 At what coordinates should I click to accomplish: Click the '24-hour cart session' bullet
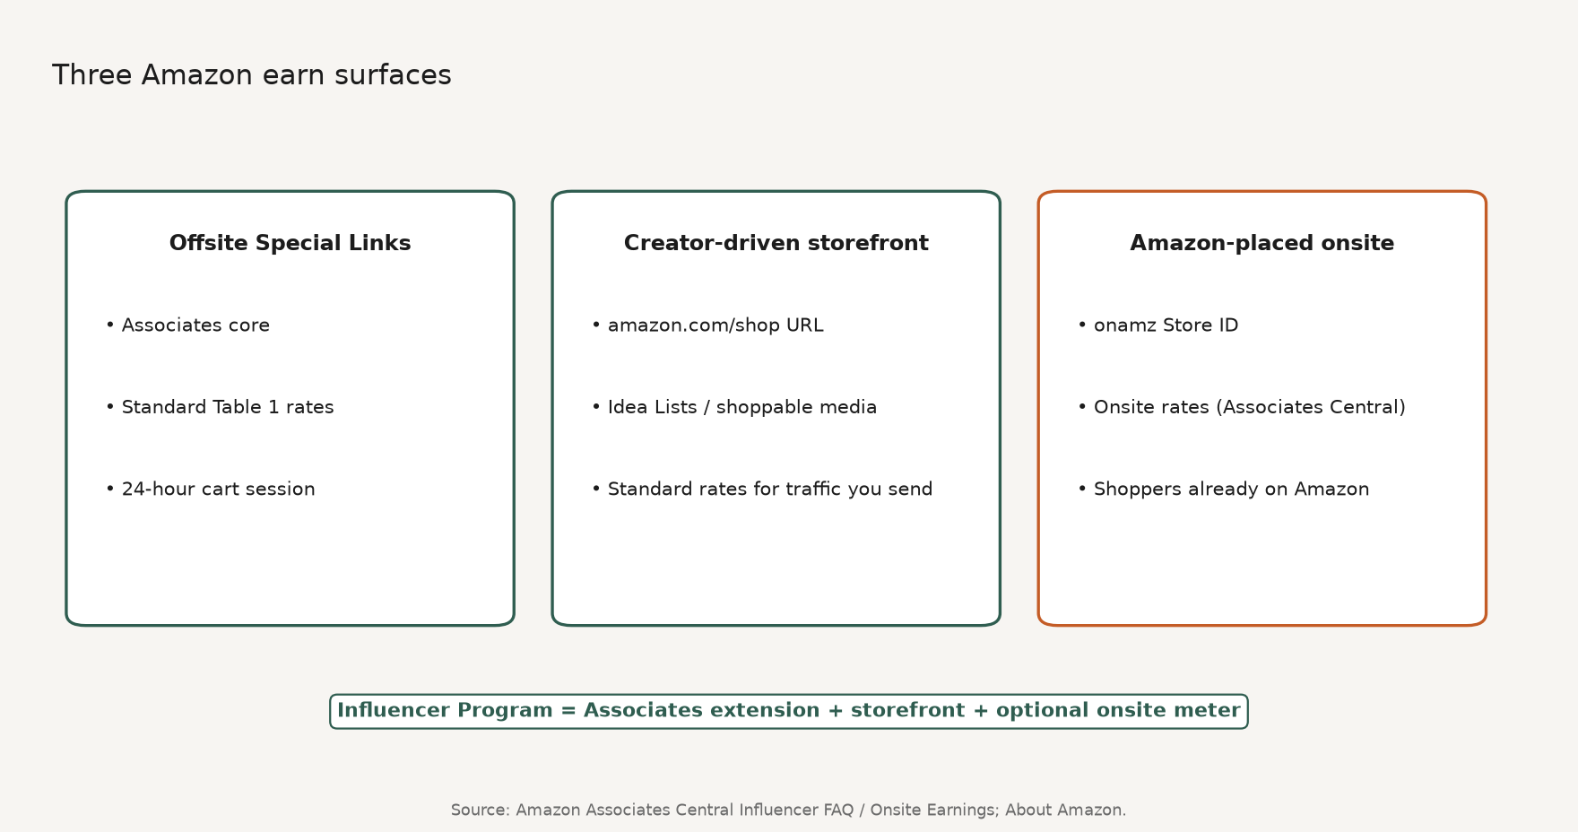(x=210, y=490)
